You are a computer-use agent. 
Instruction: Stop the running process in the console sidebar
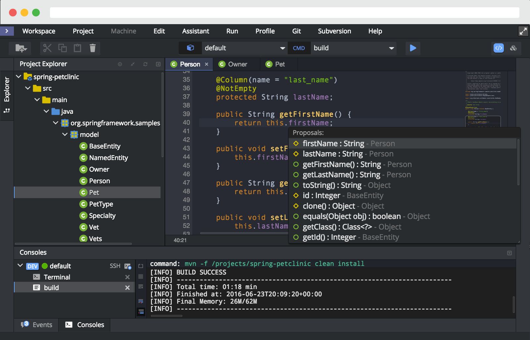(141, 276)
